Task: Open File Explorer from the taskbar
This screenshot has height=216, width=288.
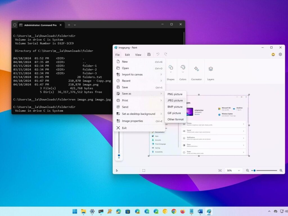Action: click(x=84, y=211)
